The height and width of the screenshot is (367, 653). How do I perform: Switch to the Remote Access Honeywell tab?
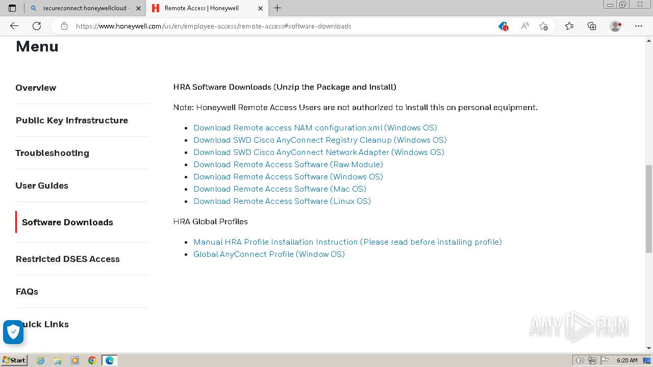(x=207, y=8)
